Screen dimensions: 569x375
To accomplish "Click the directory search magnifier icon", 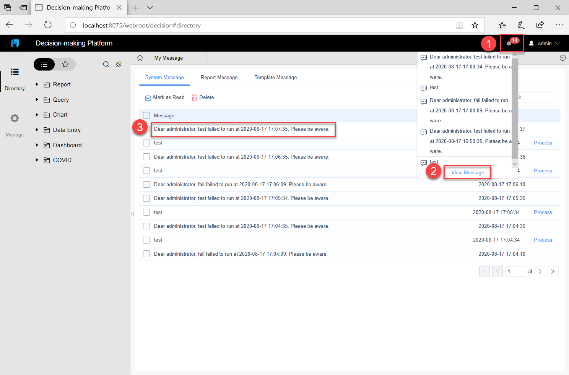I will (106, 64).
